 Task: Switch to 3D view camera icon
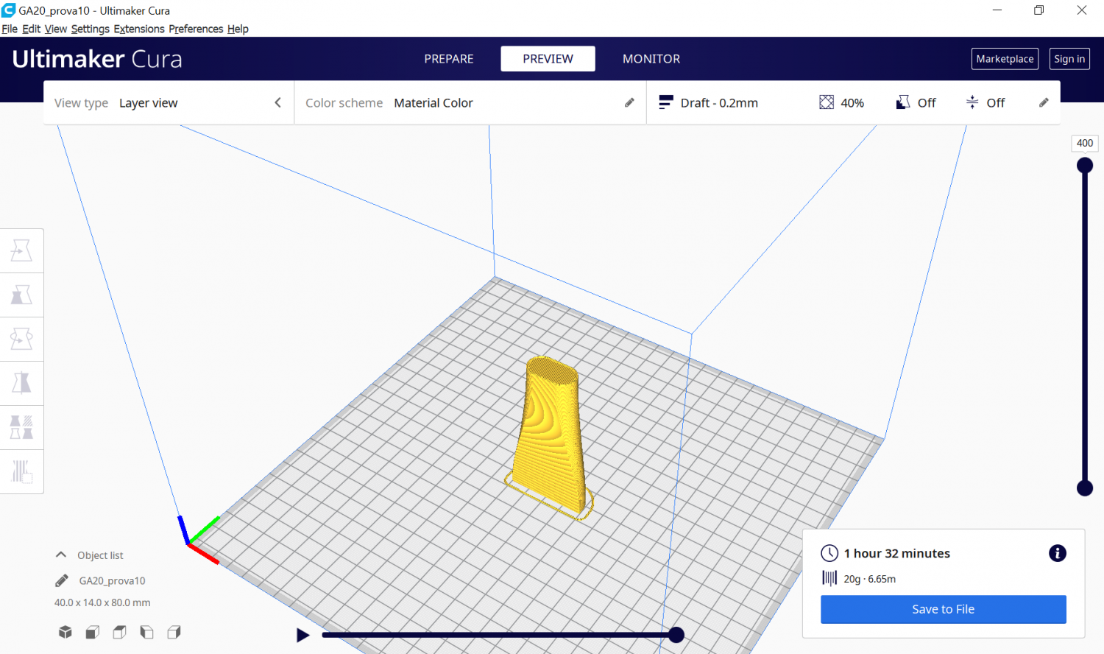pyautogui.click(x=66, y=632)
